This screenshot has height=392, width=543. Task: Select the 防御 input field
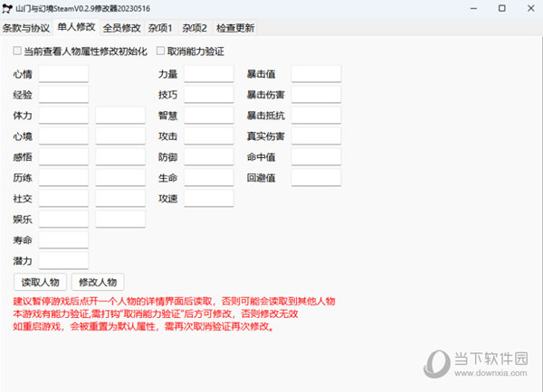coord(209,156)
